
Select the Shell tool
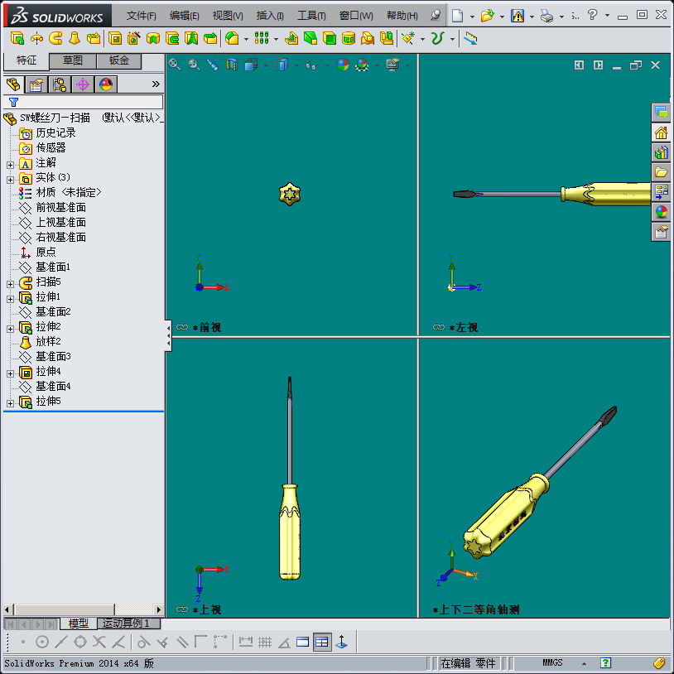(x=330, y=39)
